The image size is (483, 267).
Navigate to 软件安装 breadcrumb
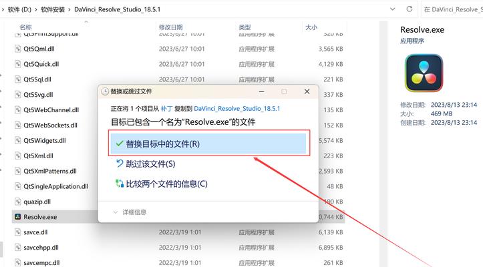53,9
